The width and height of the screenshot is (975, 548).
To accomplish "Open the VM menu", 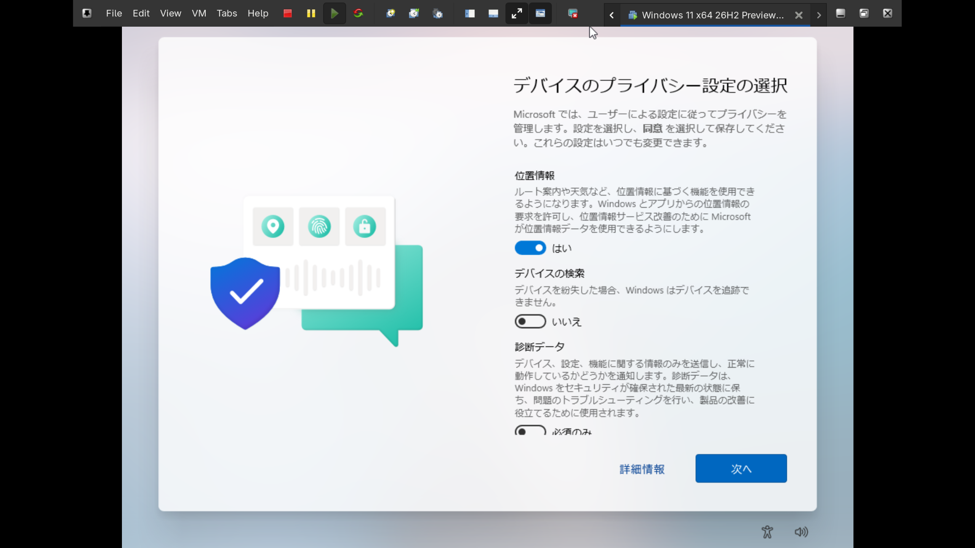I will point(199,13).
